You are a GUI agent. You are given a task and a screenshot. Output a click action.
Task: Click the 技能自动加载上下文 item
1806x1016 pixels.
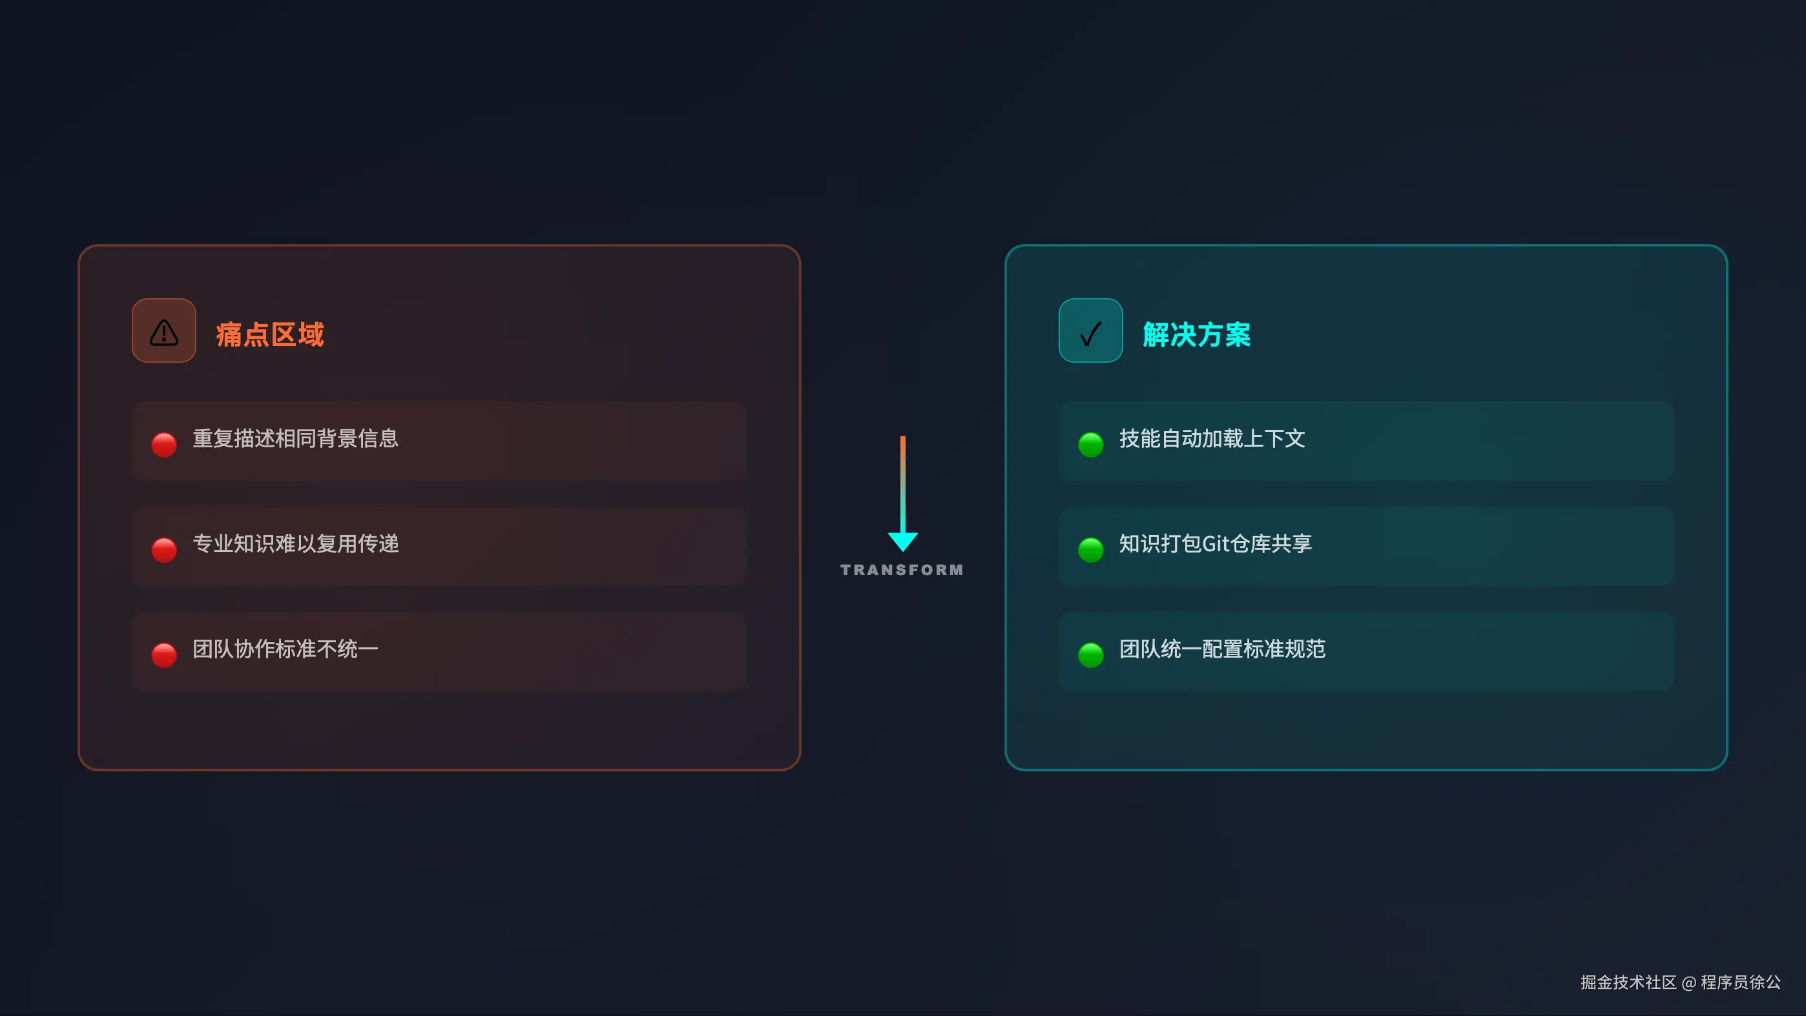[x=1365, y=441]
